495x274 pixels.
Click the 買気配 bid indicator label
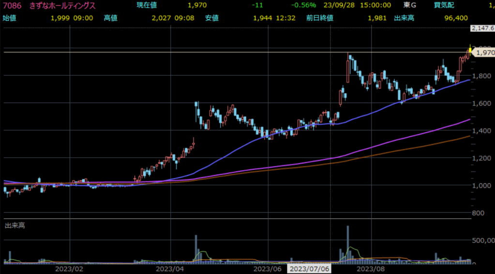[x=443, y=5]
